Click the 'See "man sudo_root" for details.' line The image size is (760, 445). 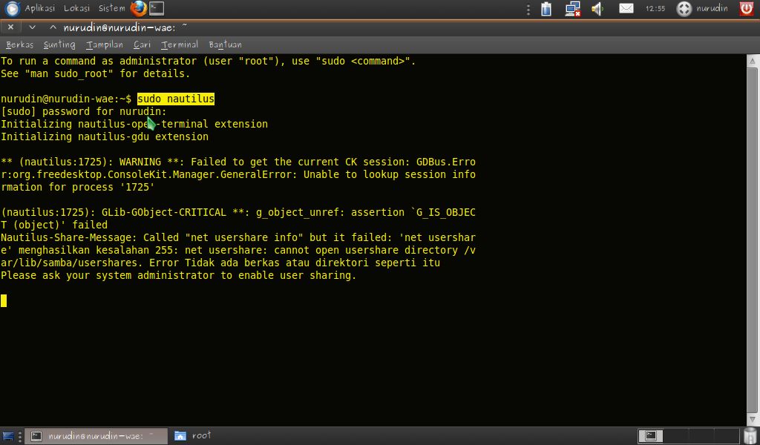pos(96,73)
